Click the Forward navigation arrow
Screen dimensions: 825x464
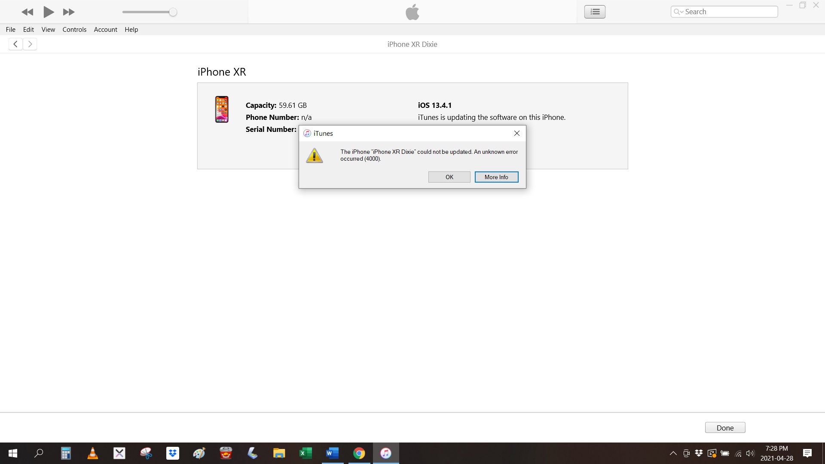[x=30, y=44]
